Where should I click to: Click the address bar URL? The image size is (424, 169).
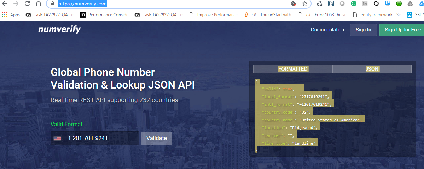click(82, 4)
